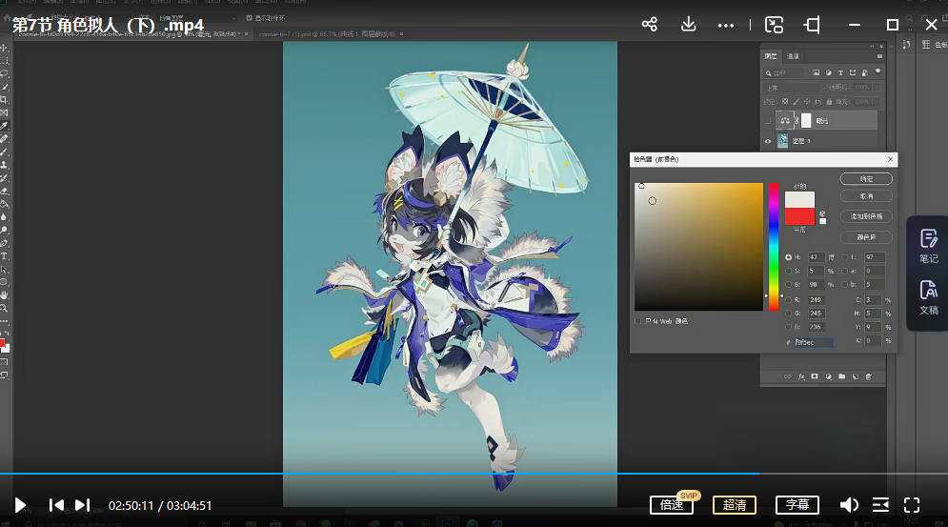Mute the video volume
This screenshot has height=527, width=948.
[848, 505]
